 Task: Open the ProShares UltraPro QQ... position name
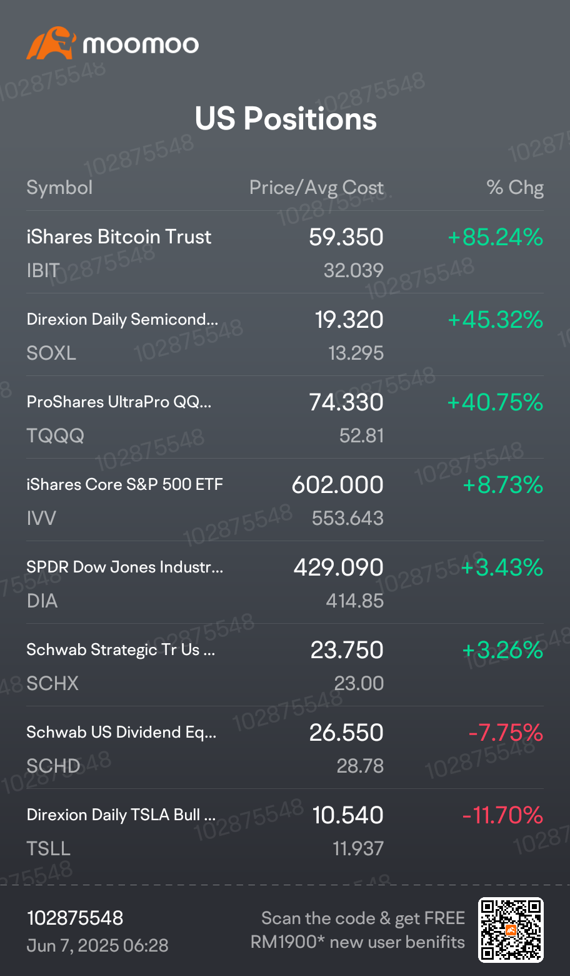[x=119, y=402]
